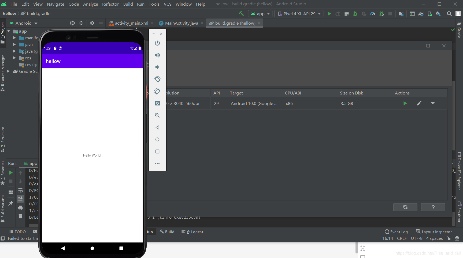Open the Pixel 4 XL API 29 device dropdown

tap(299, 14)
